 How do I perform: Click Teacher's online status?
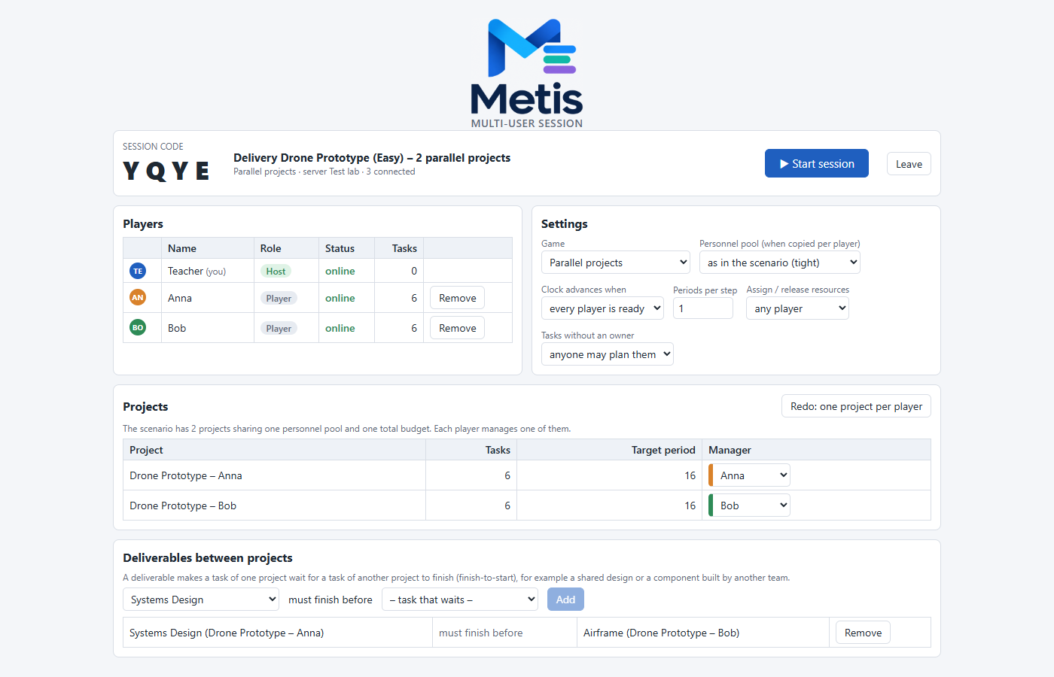(x=340, y=271)
